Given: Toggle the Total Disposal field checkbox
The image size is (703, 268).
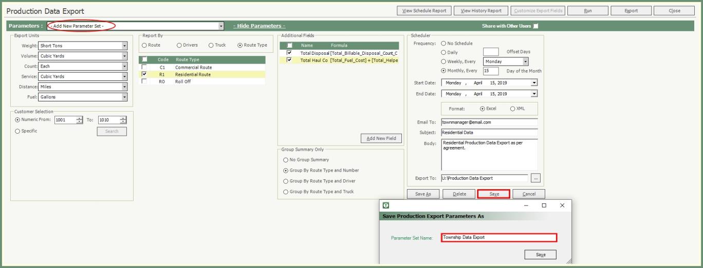Looking at the screenshot, I should click(x=290, y=53).
